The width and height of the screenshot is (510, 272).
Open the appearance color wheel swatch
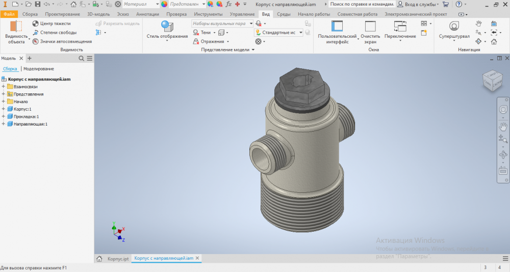click(164, 4)
